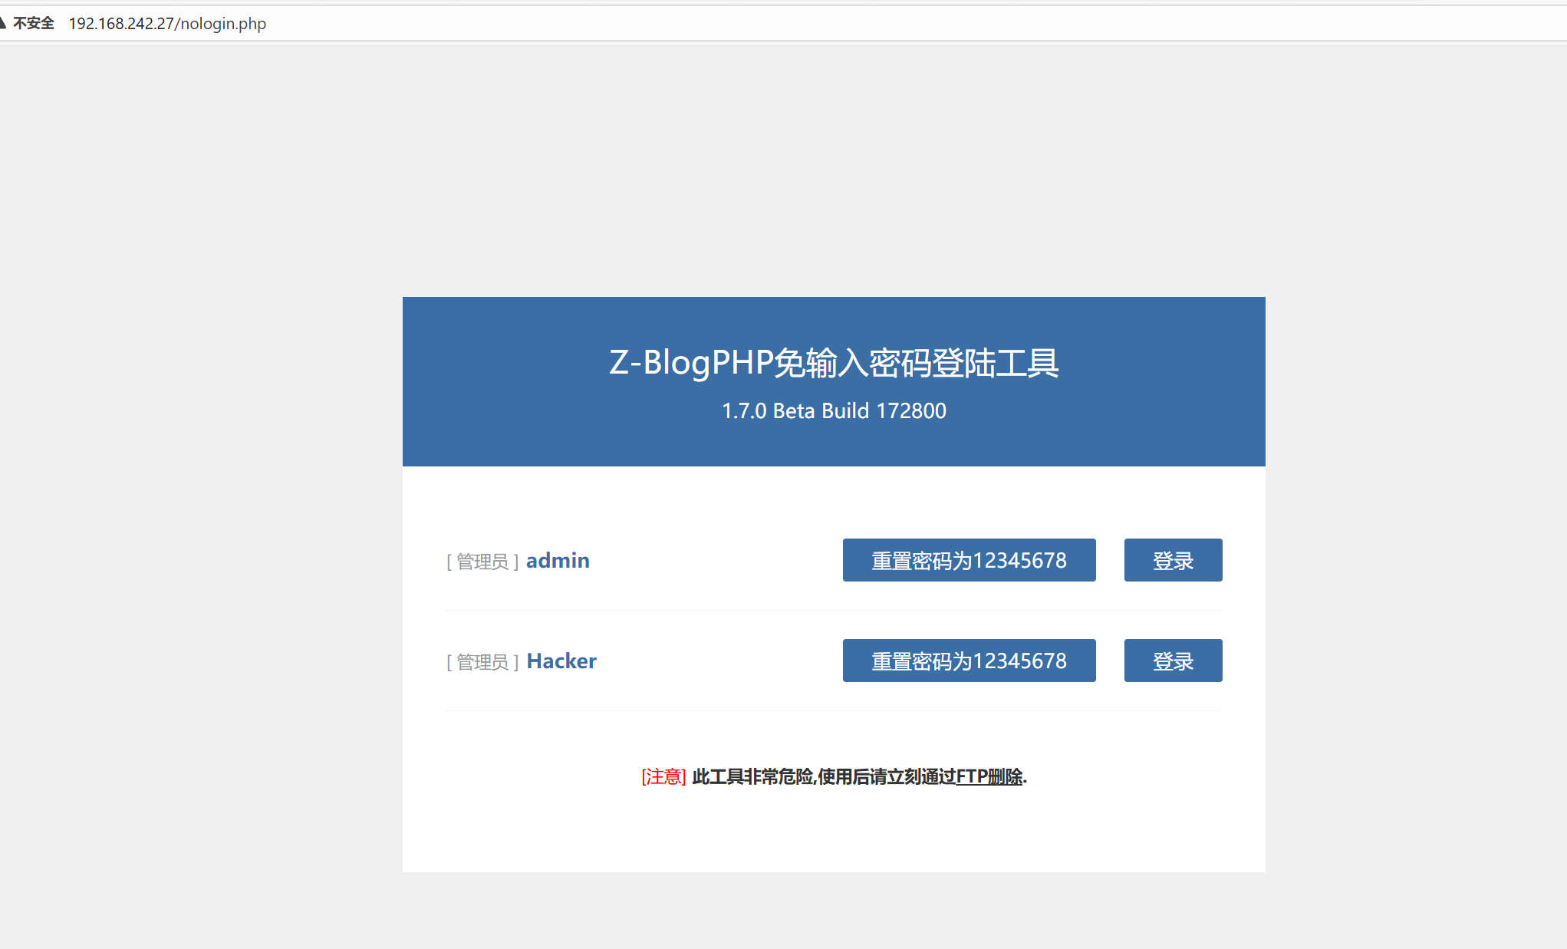Click the "使用后请立刻通过" portion of warning
Image resolution: width=1567 pixels, height=949 pixels.
point(887,777)
